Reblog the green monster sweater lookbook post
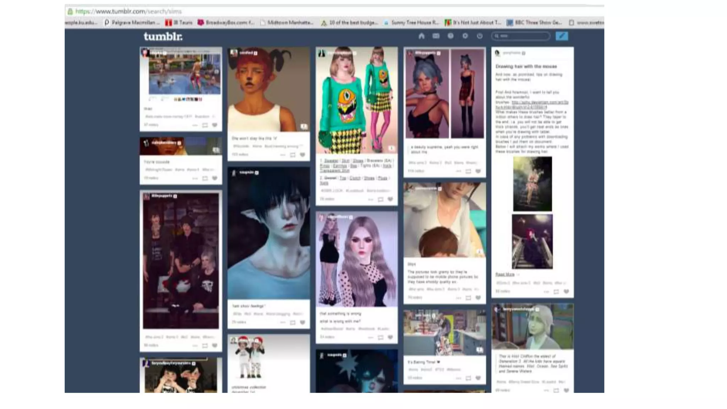Screen dimensions: 727x409 coord(381,199)
